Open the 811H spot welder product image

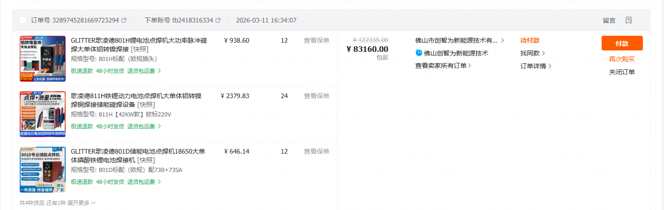coord(43,114)
